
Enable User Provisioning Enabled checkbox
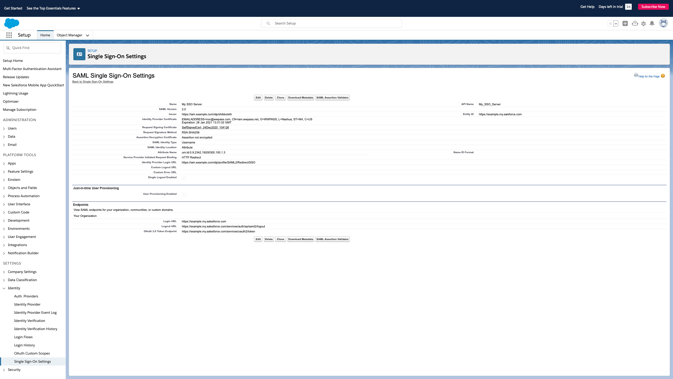point(185,195)
